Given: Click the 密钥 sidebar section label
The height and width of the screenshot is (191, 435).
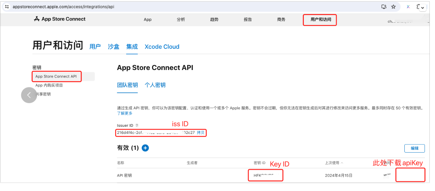Looking at the screenshot, I should coord(37,67).
